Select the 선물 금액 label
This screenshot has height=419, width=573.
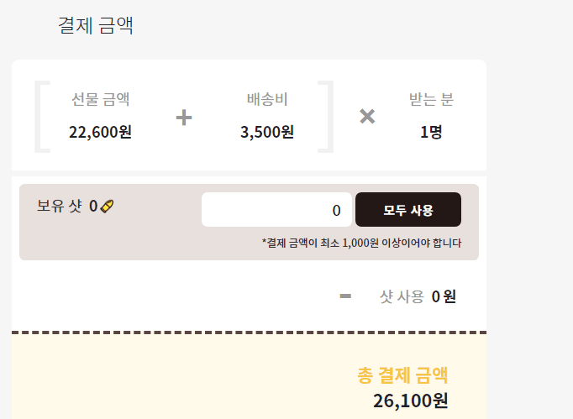[101, 99]
